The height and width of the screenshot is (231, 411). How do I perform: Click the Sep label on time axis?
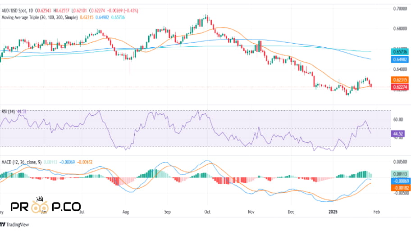click(x=167, y=212)
